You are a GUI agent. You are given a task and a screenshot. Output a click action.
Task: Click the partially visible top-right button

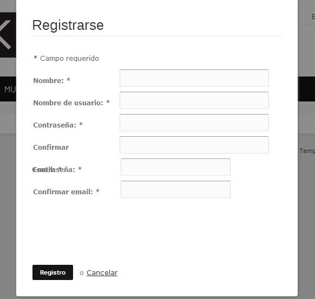pyautogui.click(x=311, y=17)
